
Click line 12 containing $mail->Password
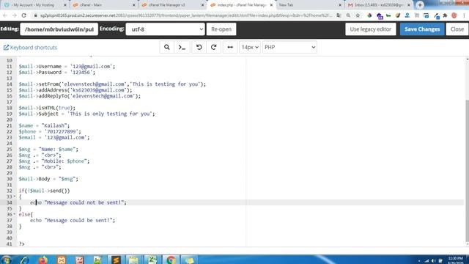click(57, 73)
